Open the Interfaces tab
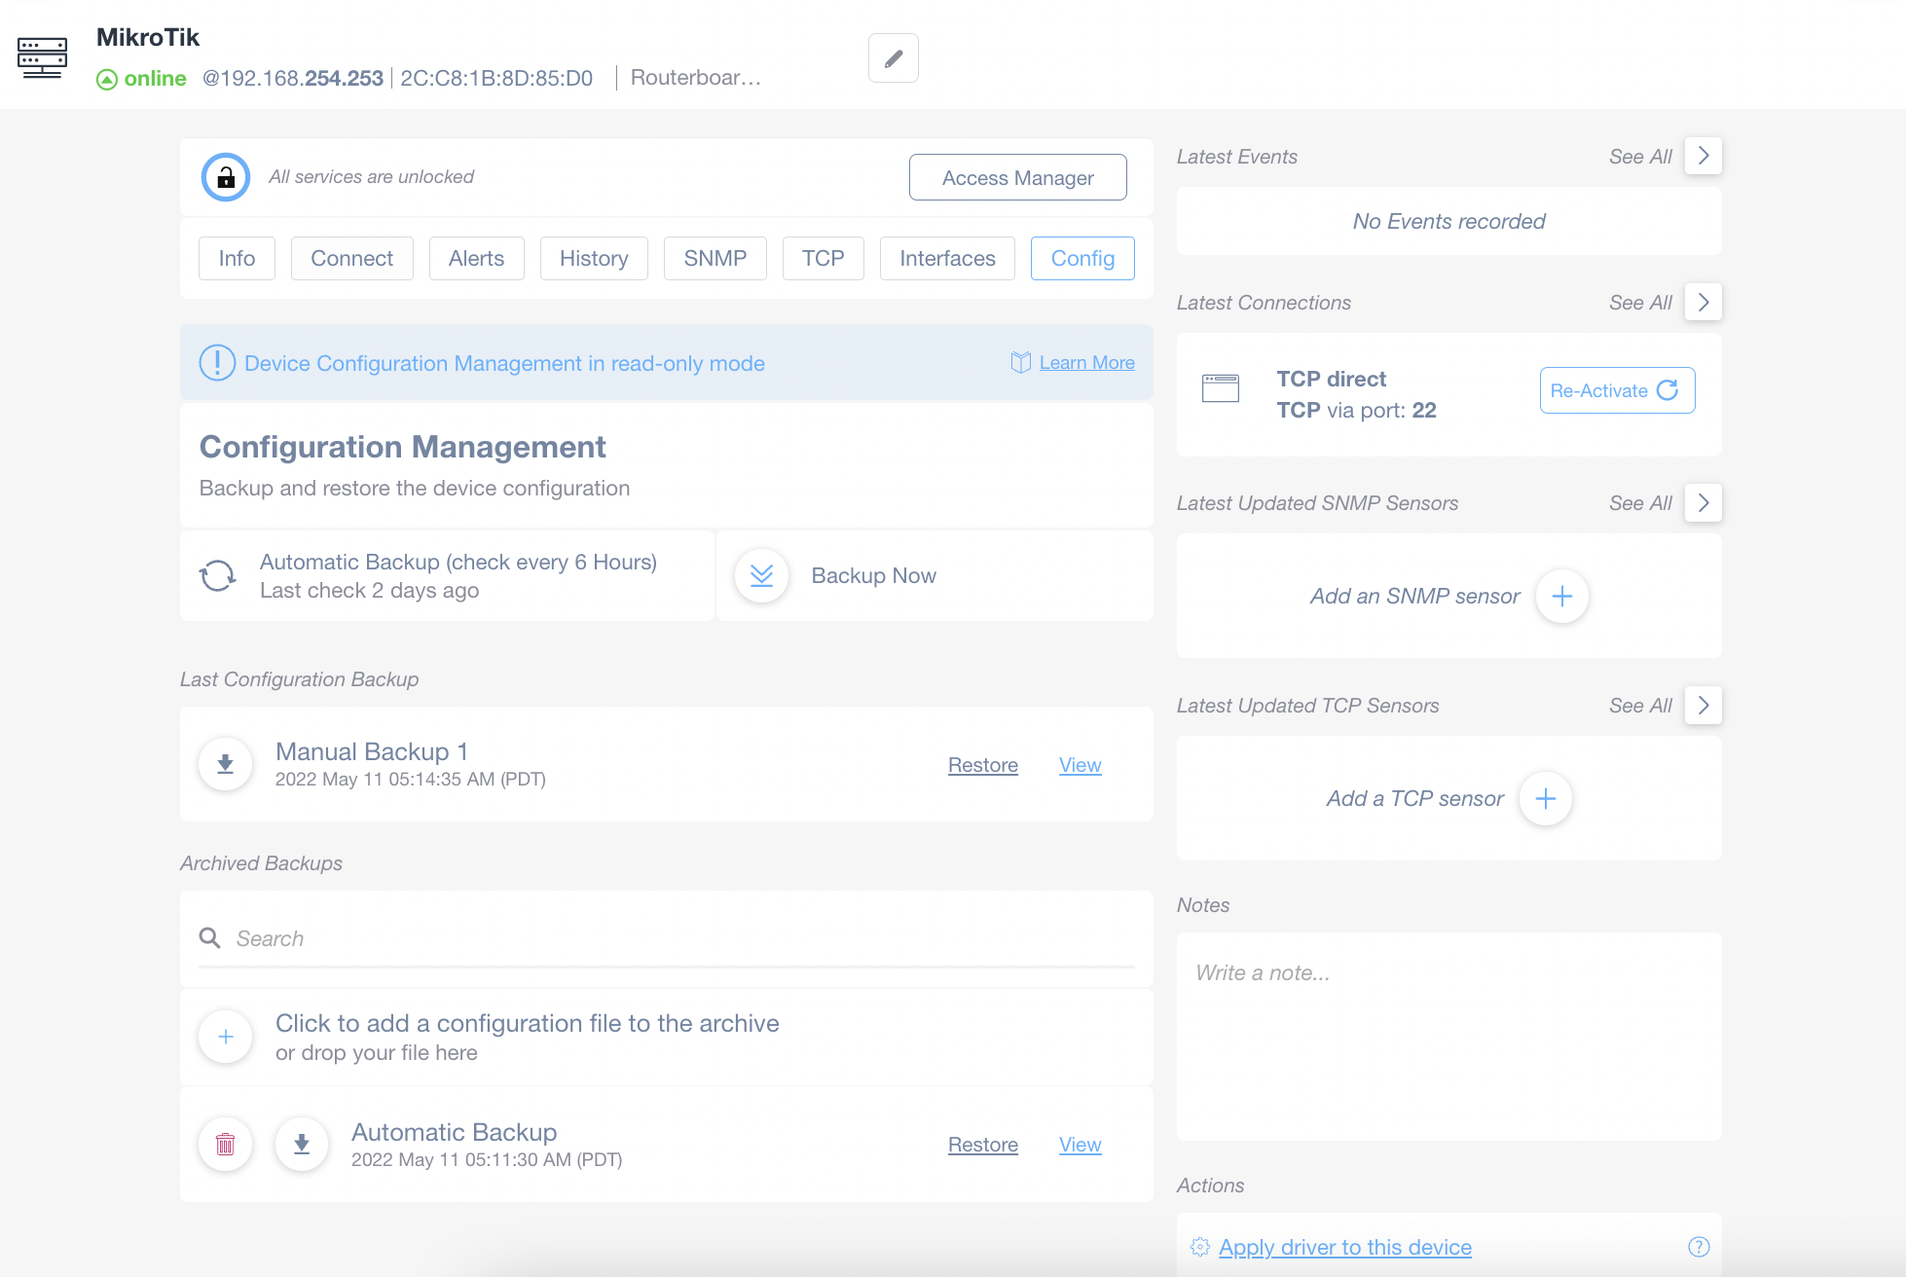1906x1277 pixels. pyautogui.click(x=947, y=258)
